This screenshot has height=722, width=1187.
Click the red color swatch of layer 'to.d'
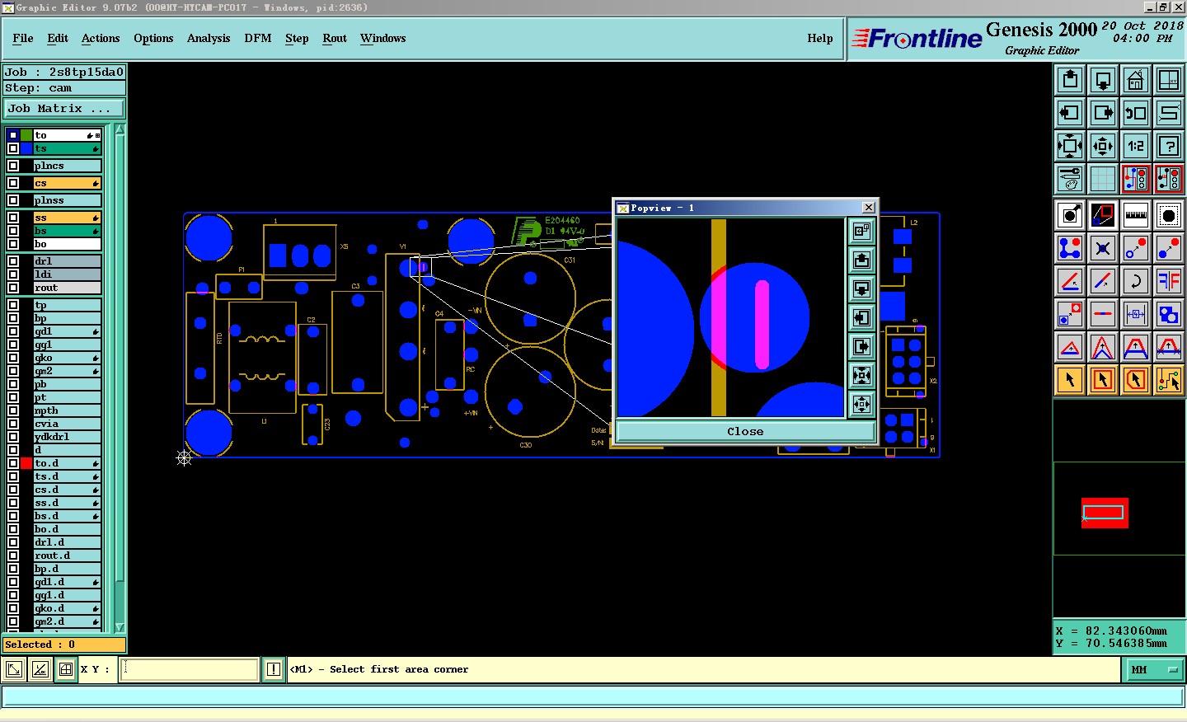click(x=27, y=463)
